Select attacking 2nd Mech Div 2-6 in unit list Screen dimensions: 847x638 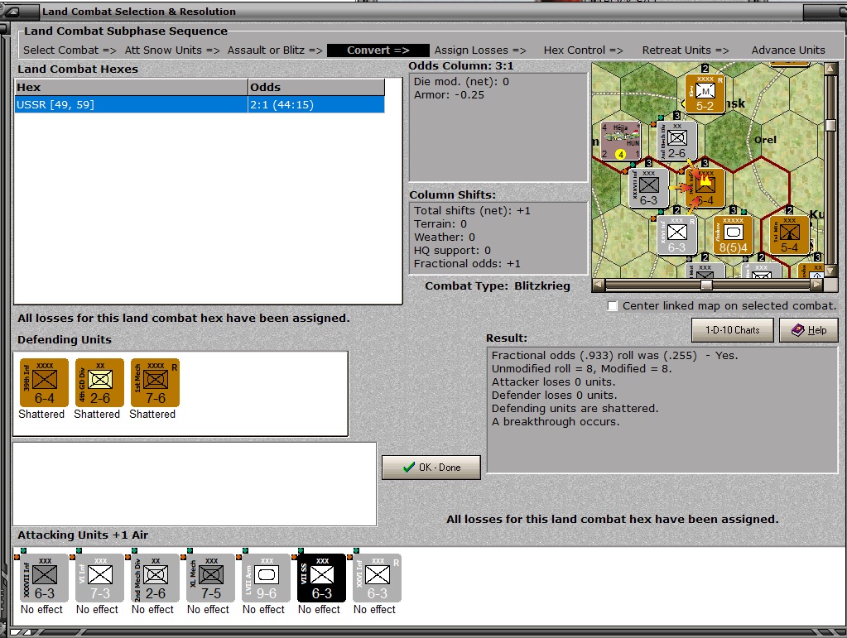pyautogui.click(x=155, y=578)
